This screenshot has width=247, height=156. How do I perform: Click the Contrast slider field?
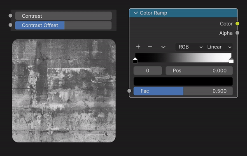[63, 16]
